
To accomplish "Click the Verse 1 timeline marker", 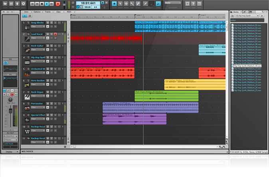I will [x=138, y=15].
